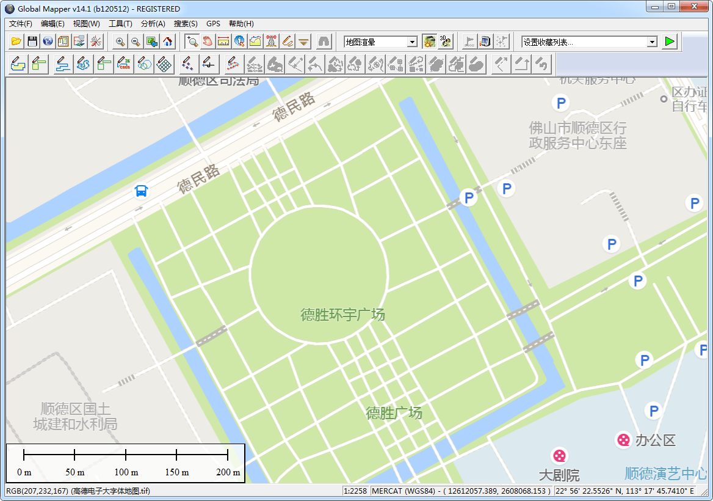Screen dimensions: 713x501
Task: Select the View Shed tower tool
Action: coord(271,42)
